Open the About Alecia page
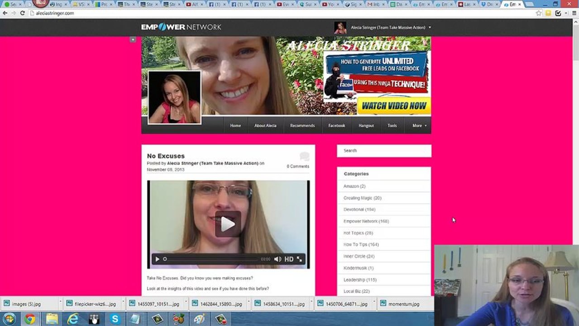The height and width of the screenshot is (326, 579). (265, 125)
